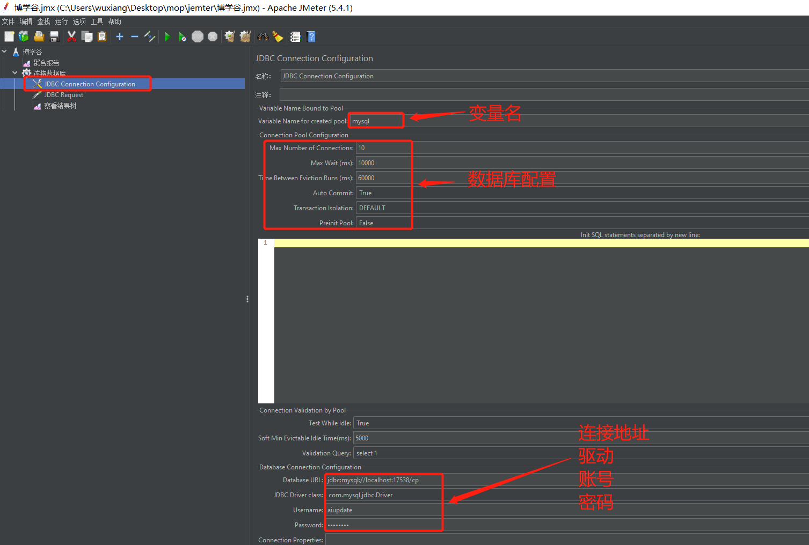Save the test plan with the disk icon
This screenshot has width=809, height=545.
[54, 36]
